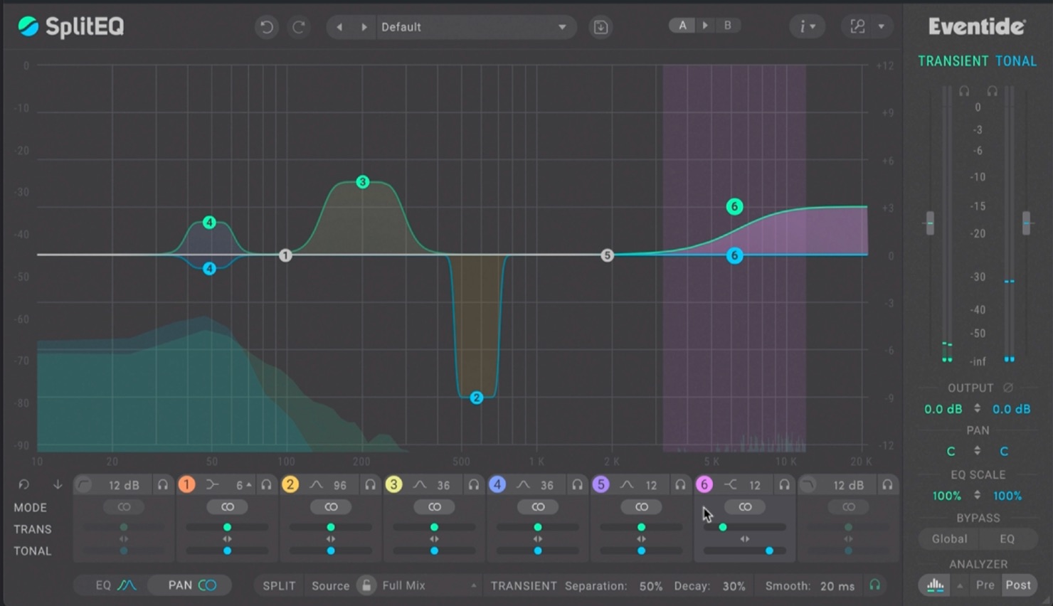Click the output phase invert icon
Viewport: 1053px width, 606px height.
click(x=1007, y=388)
